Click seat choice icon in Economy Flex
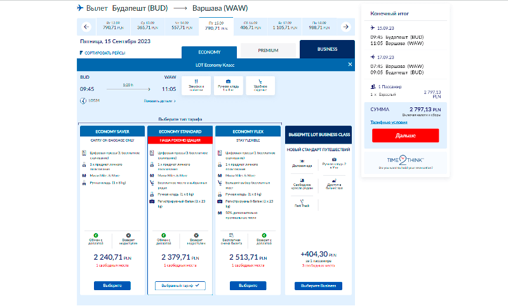Viewport: 508px width, 306px height. (x=220, y=183)
